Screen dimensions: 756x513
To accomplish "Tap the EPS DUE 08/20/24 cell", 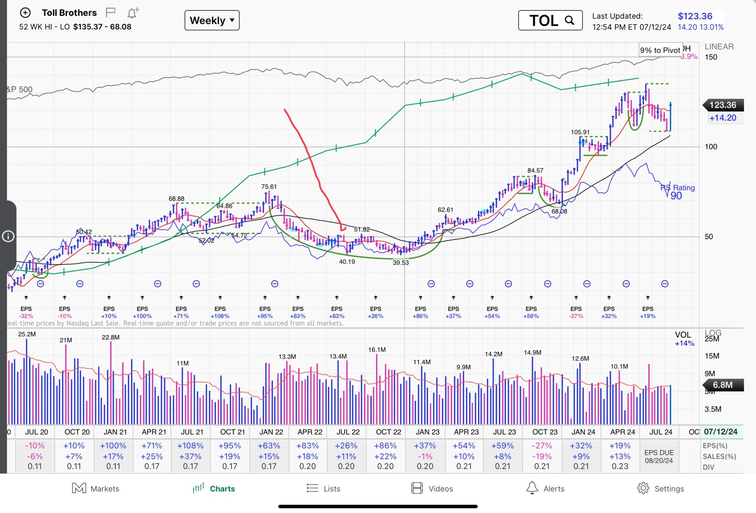I will (659, 456).
